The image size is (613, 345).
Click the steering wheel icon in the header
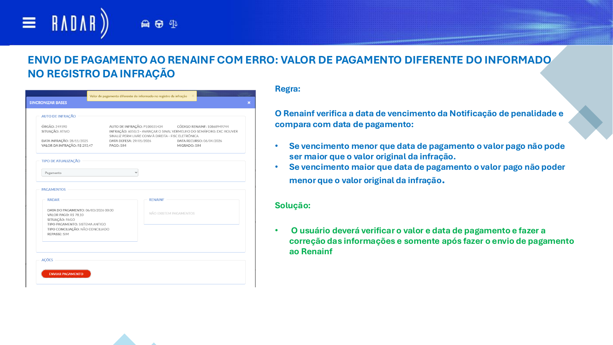click(159, 24)
